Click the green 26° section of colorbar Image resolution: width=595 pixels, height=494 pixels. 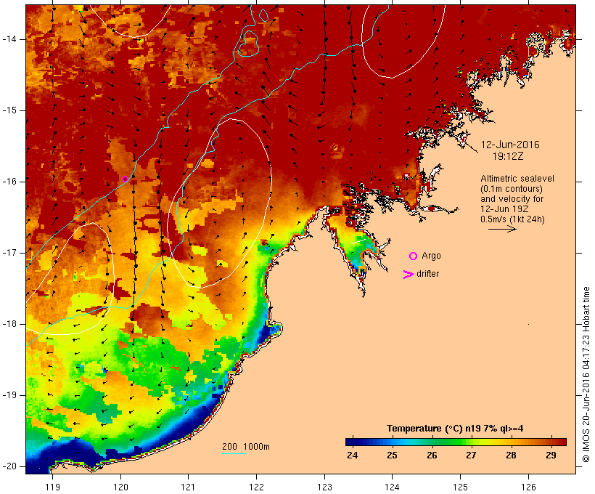coord(432,442)
